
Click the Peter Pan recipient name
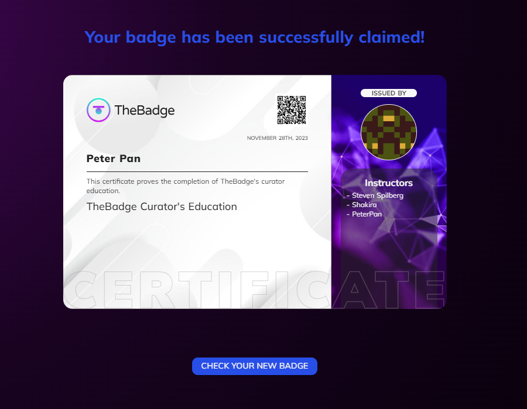pyautogui.click(x=113, y=159)
